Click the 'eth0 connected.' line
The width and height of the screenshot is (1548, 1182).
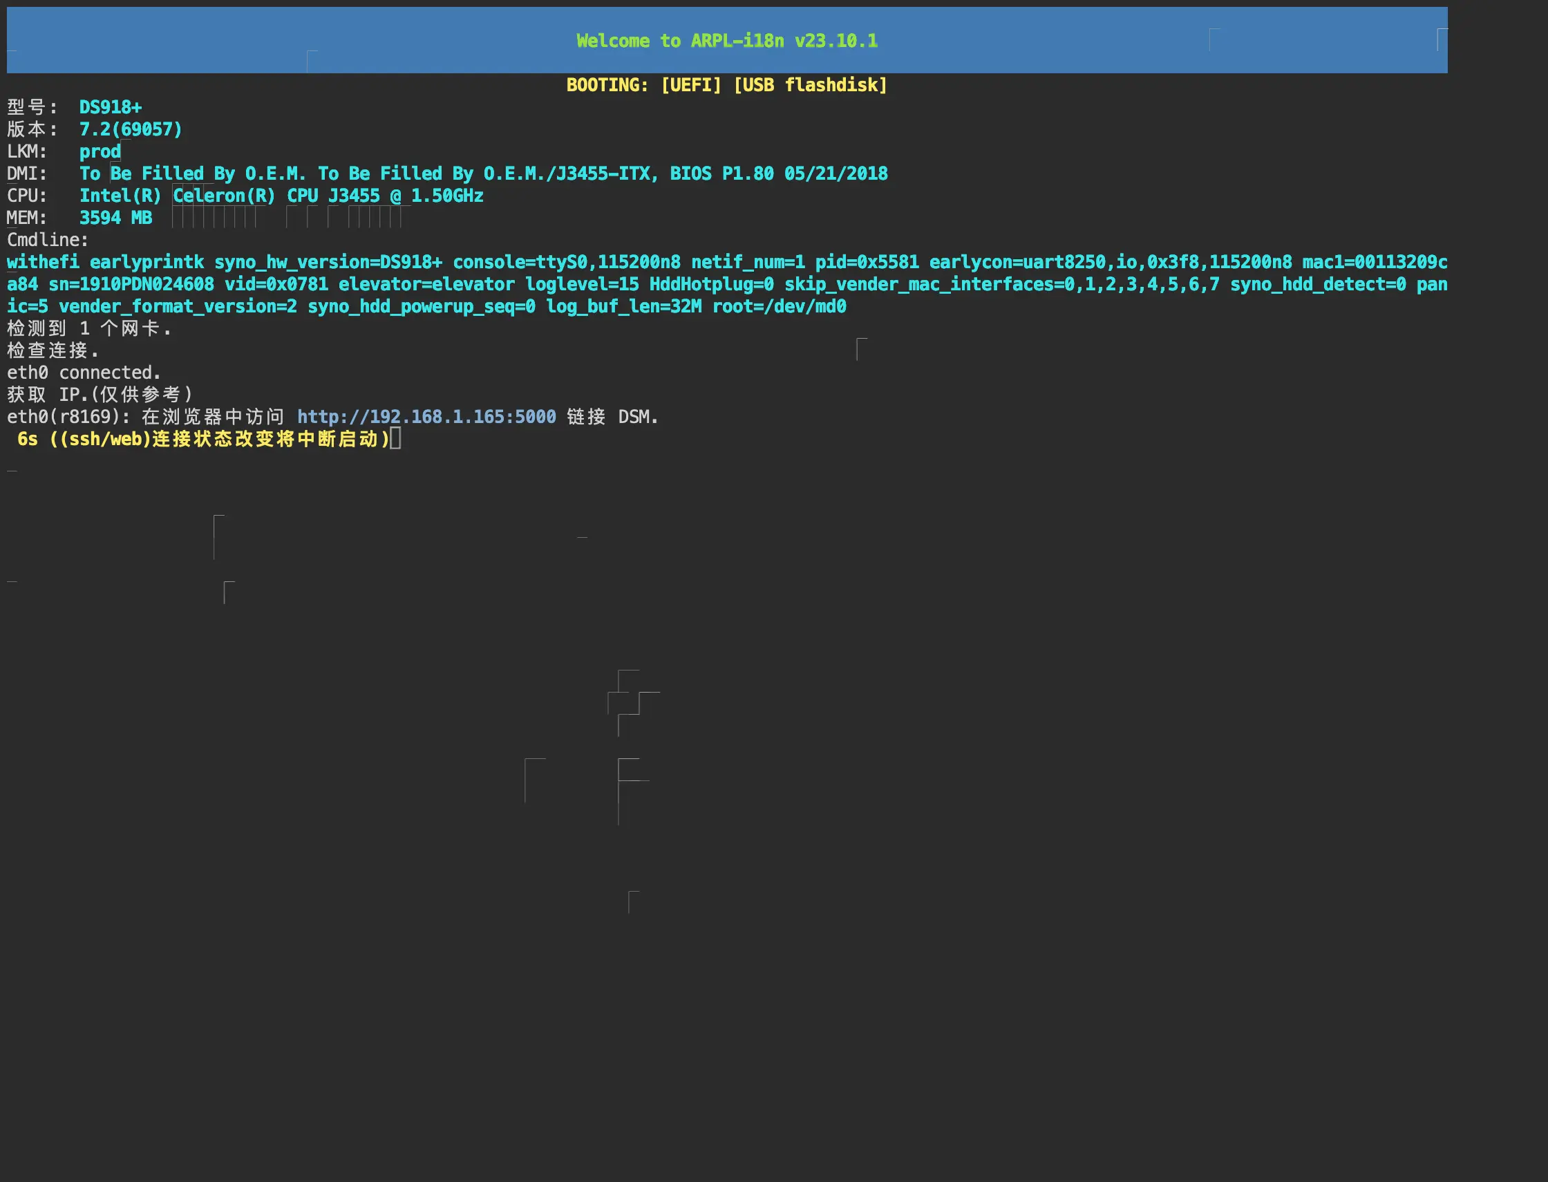84,372
